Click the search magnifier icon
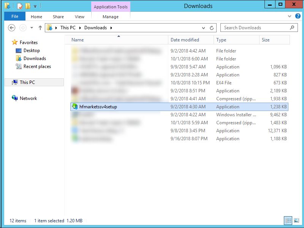304x228 pixels. pos(292,28)
